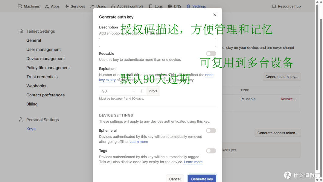This screenshot has height=182, width=323.
Task: Switch to the Users tab
Action: (x=98, y=6)
